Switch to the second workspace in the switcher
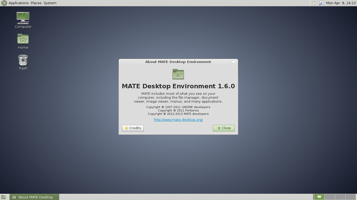 330,197
